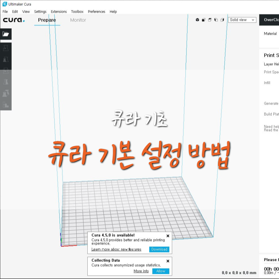Click the Print Speed label

pyautogui.click(x=271, y=72)
